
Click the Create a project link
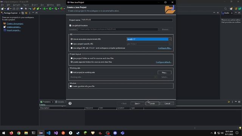tap(14, 27)
